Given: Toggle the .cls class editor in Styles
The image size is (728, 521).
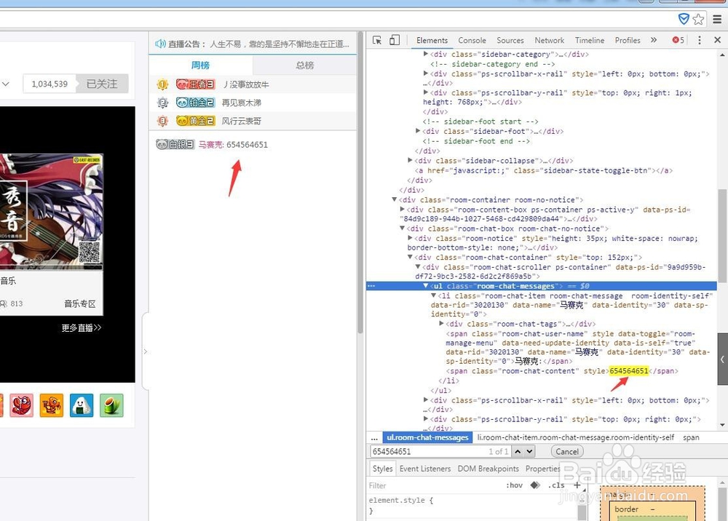Looking at the screenshot, I should [555, 485].
